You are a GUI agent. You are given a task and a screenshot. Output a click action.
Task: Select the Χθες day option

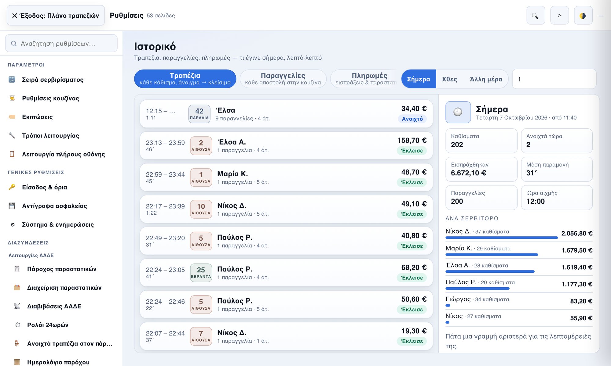[x=450, y=79]
